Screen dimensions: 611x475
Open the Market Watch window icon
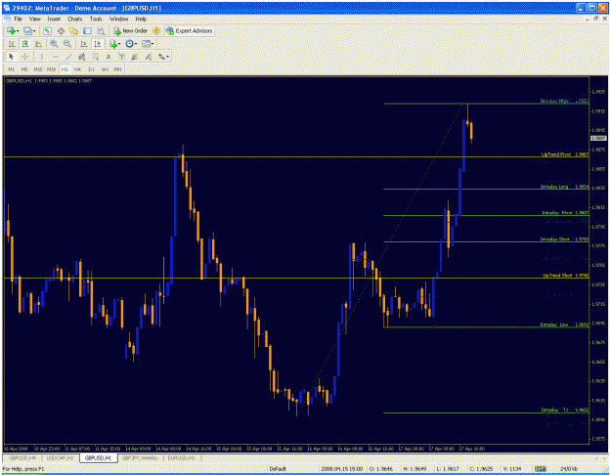point(47,30)
